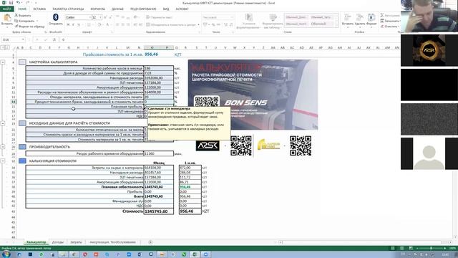Toggle Wrap Text (Перенести текст)
This screenshot has width=458, height=258.
pos(159,17)
